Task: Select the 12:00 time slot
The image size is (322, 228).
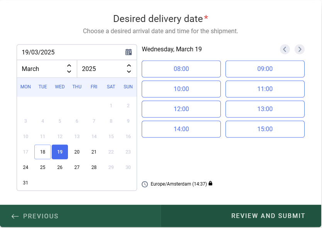Action: (x=181, y=109)
